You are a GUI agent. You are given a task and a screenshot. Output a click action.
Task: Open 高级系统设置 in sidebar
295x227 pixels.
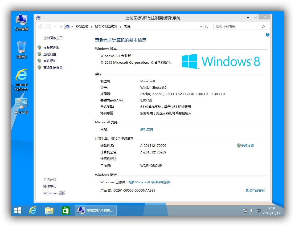53,68
